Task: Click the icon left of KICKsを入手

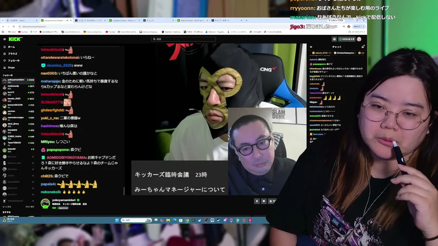Action: click(334, 39)
